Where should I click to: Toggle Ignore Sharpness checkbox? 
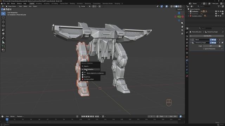coord(204,49)
